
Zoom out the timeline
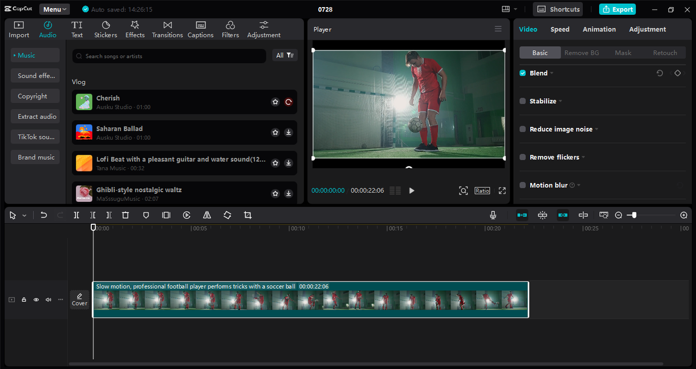click(x=618, y=216)
